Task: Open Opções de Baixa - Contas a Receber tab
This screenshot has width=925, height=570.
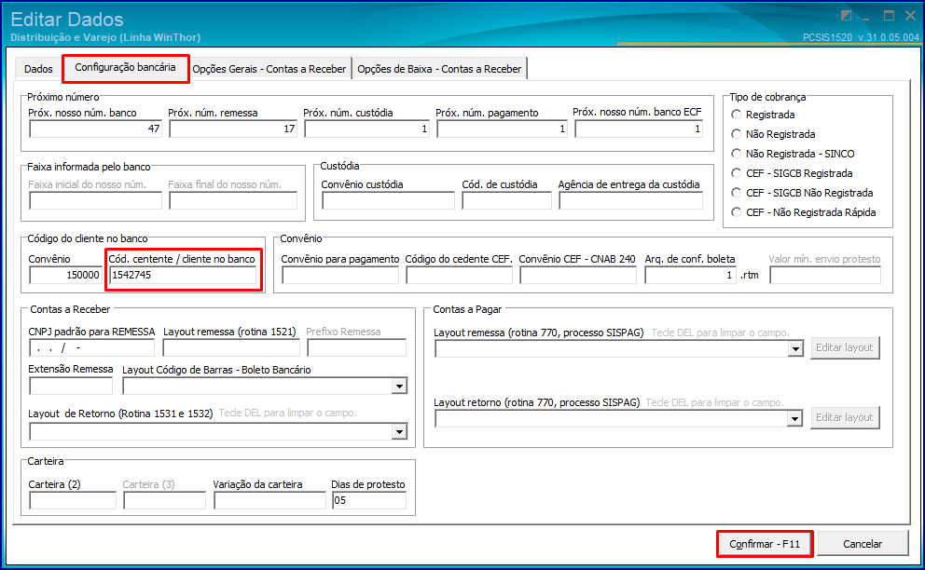Action: pos(439,69)
